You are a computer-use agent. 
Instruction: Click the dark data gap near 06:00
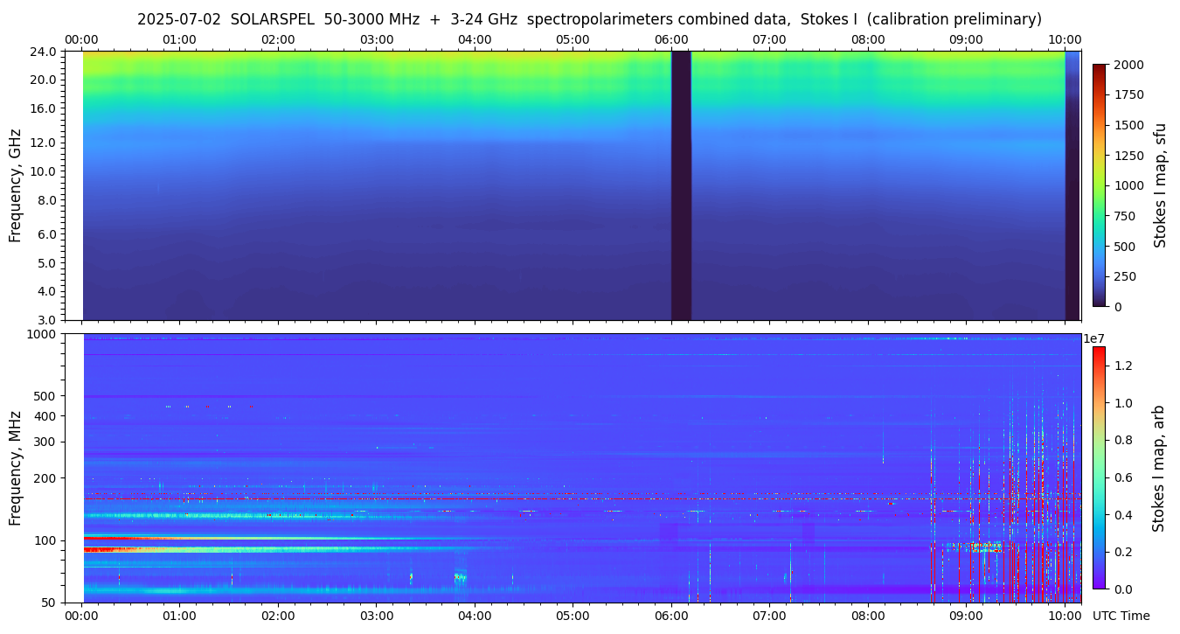[681, 185]
